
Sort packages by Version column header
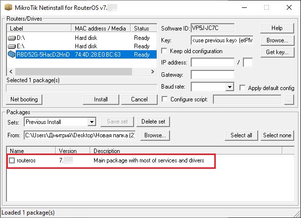(x=72, y=151)
